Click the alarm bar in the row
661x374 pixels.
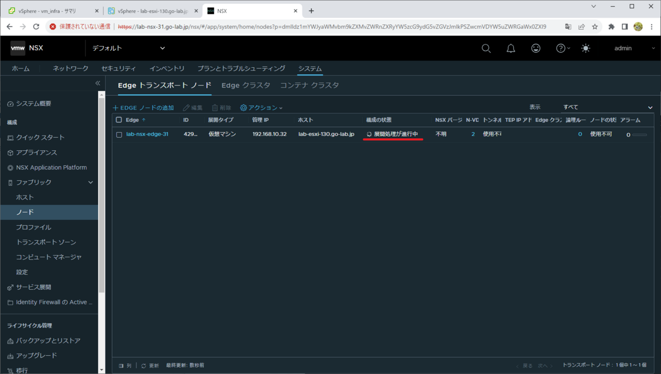[x=640, y=134]
